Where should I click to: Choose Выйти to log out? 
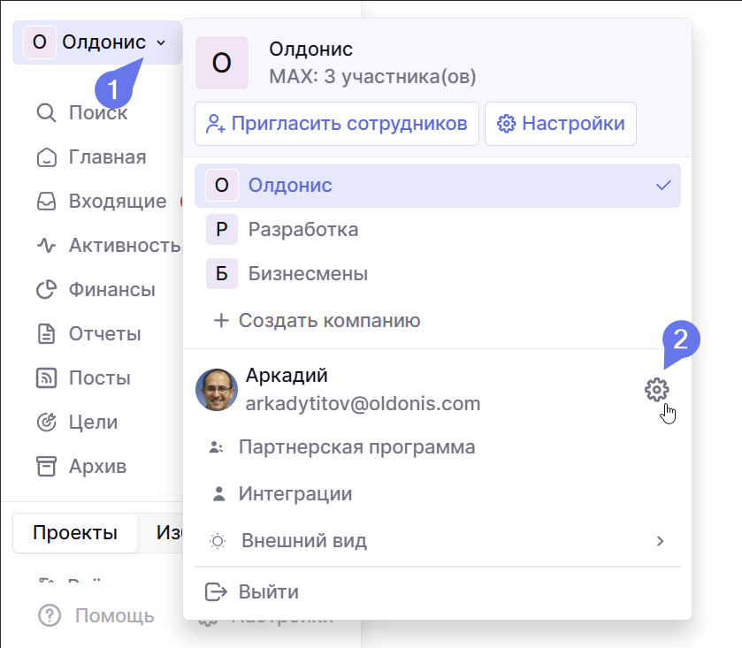pyautogui.click(x=267, y=591)
